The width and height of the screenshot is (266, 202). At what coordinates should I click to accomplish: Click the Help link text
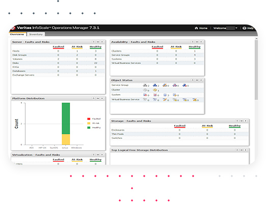pos(250,28)
